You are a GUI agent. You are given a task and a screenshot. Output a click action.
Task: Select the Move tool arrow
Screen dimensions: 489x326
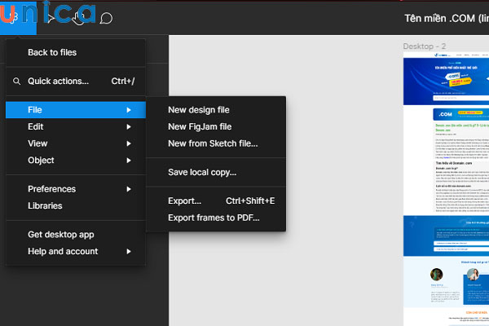pyautogui.click(x=51, y=16)
